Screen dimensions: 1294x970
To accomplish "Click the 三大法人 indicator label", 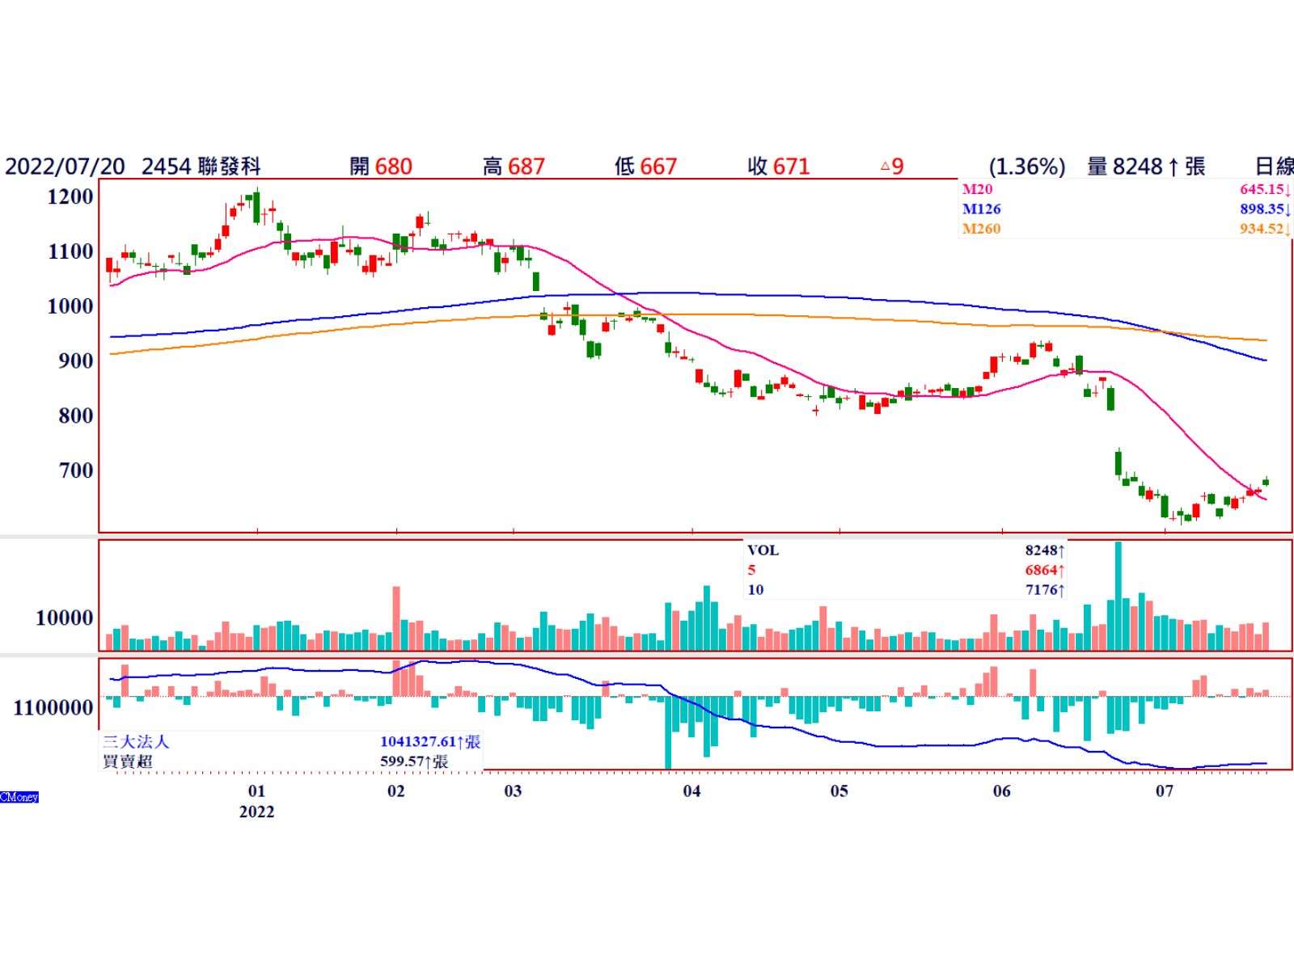I will [x=136, y=741].
